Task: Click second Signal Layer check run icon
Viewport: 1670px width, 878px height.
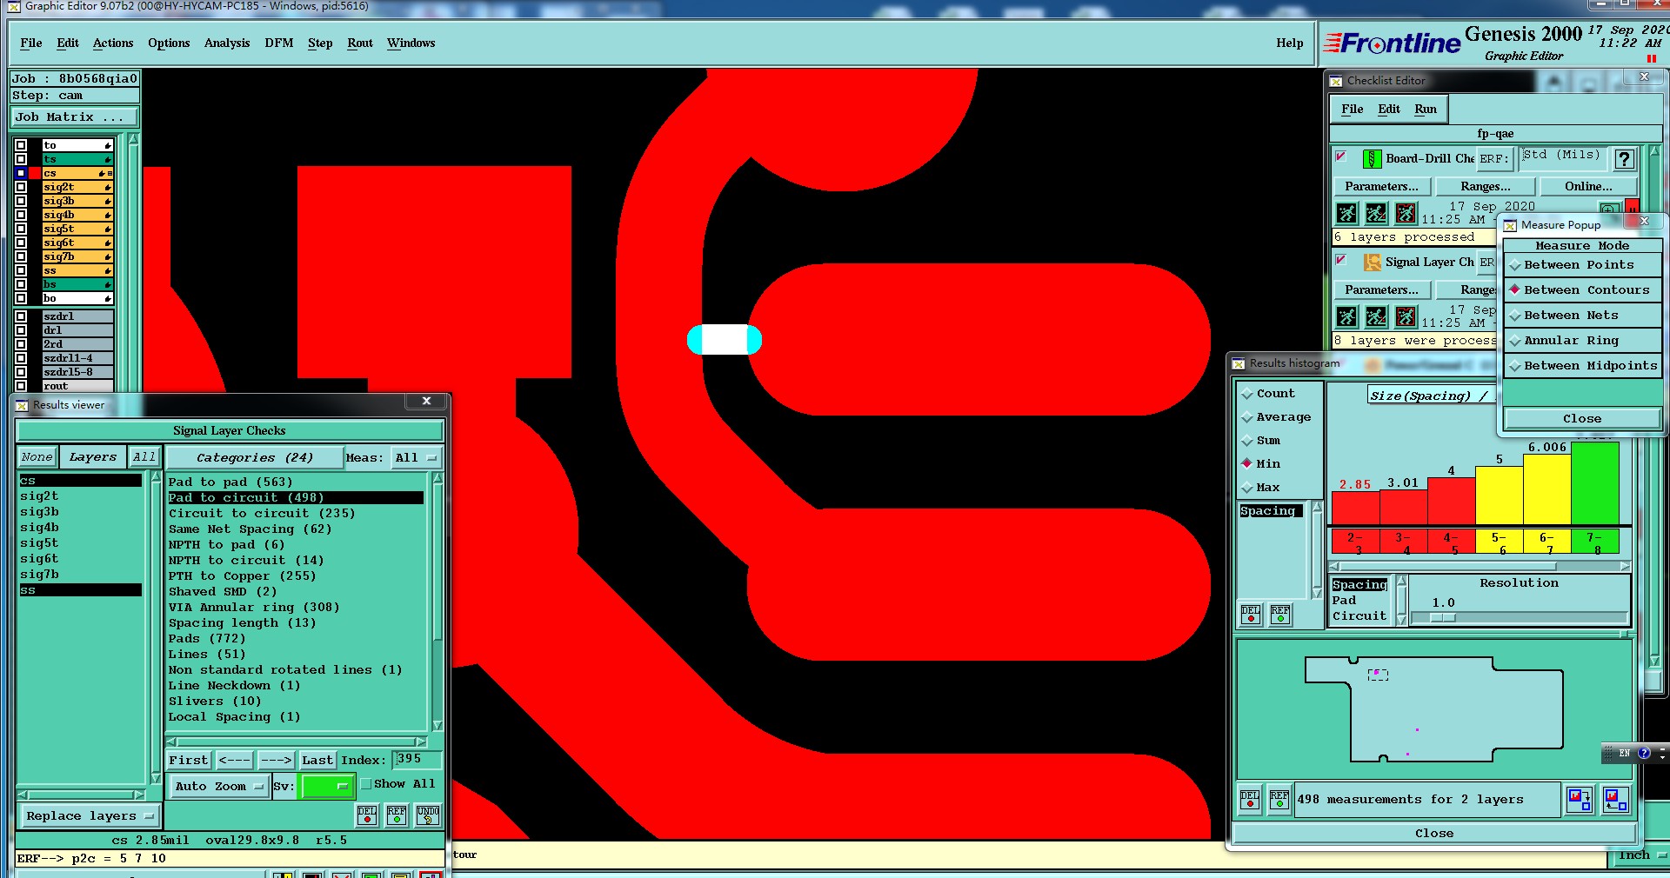Action: click(x=1376, y=316)
